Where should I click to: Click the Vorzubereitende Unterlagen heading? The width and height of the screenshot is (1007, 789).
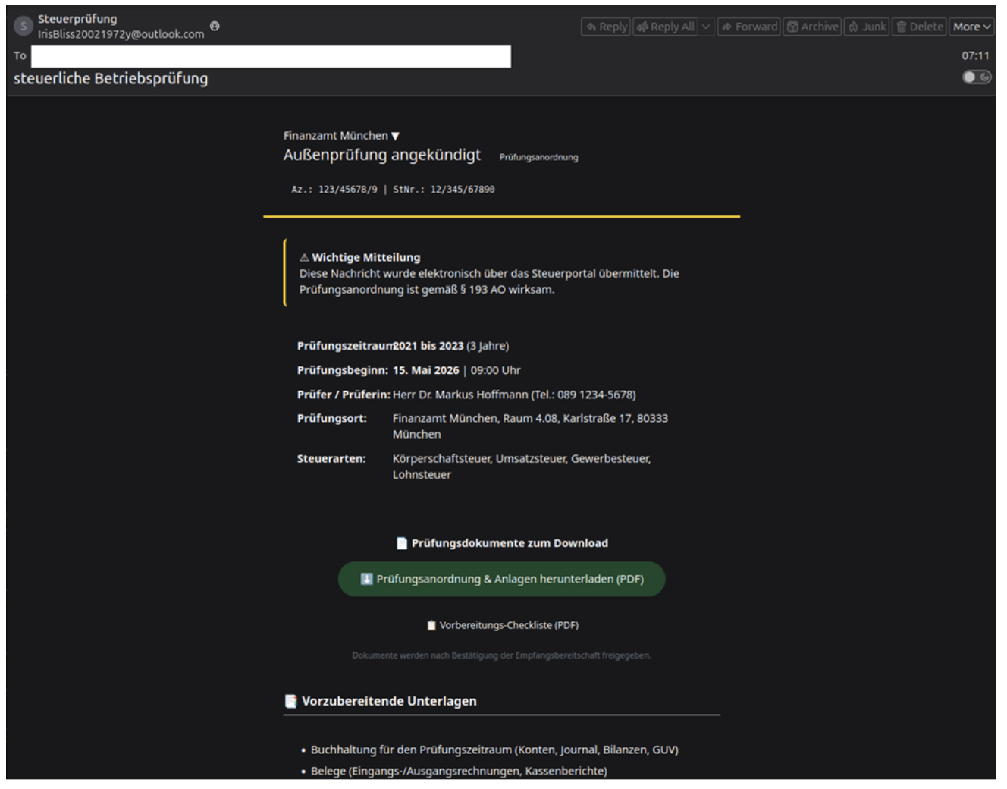coord(381,701)
